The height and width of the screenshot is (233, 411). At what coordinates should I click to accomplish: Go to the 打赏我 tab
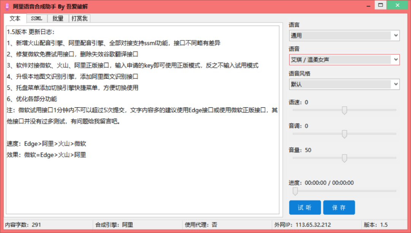[x=80, y=18]
